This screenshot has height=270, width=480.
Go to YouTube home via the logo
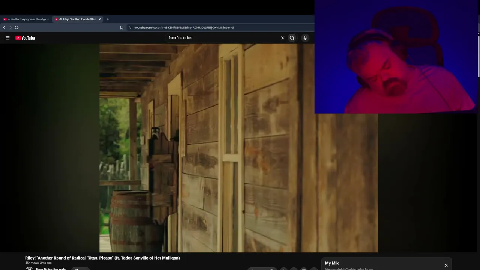(25, 38)
